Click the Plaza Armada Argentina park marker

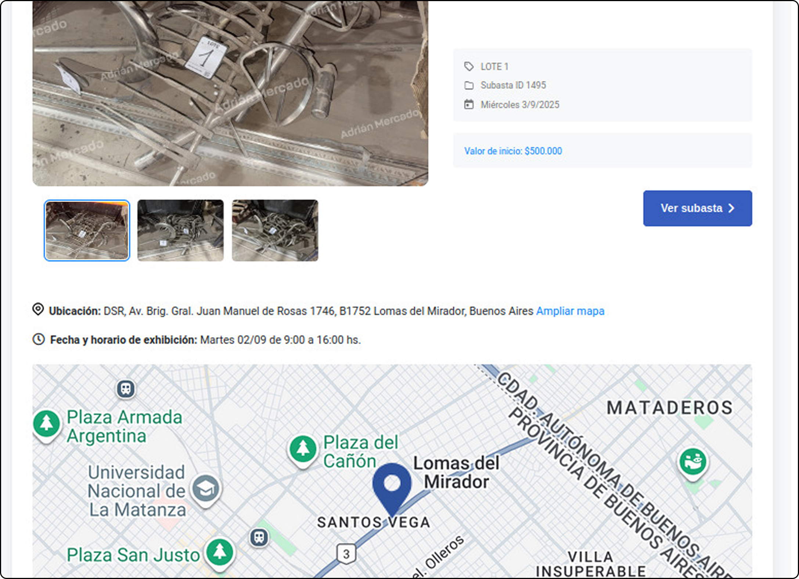(x=47, y=423)
